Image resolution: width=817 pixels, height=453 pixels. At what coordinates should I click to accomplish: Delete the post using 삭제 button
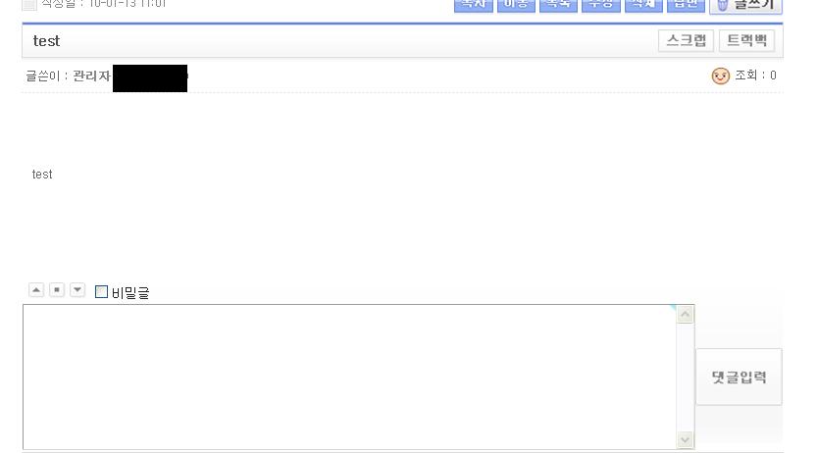pos(642,5)
